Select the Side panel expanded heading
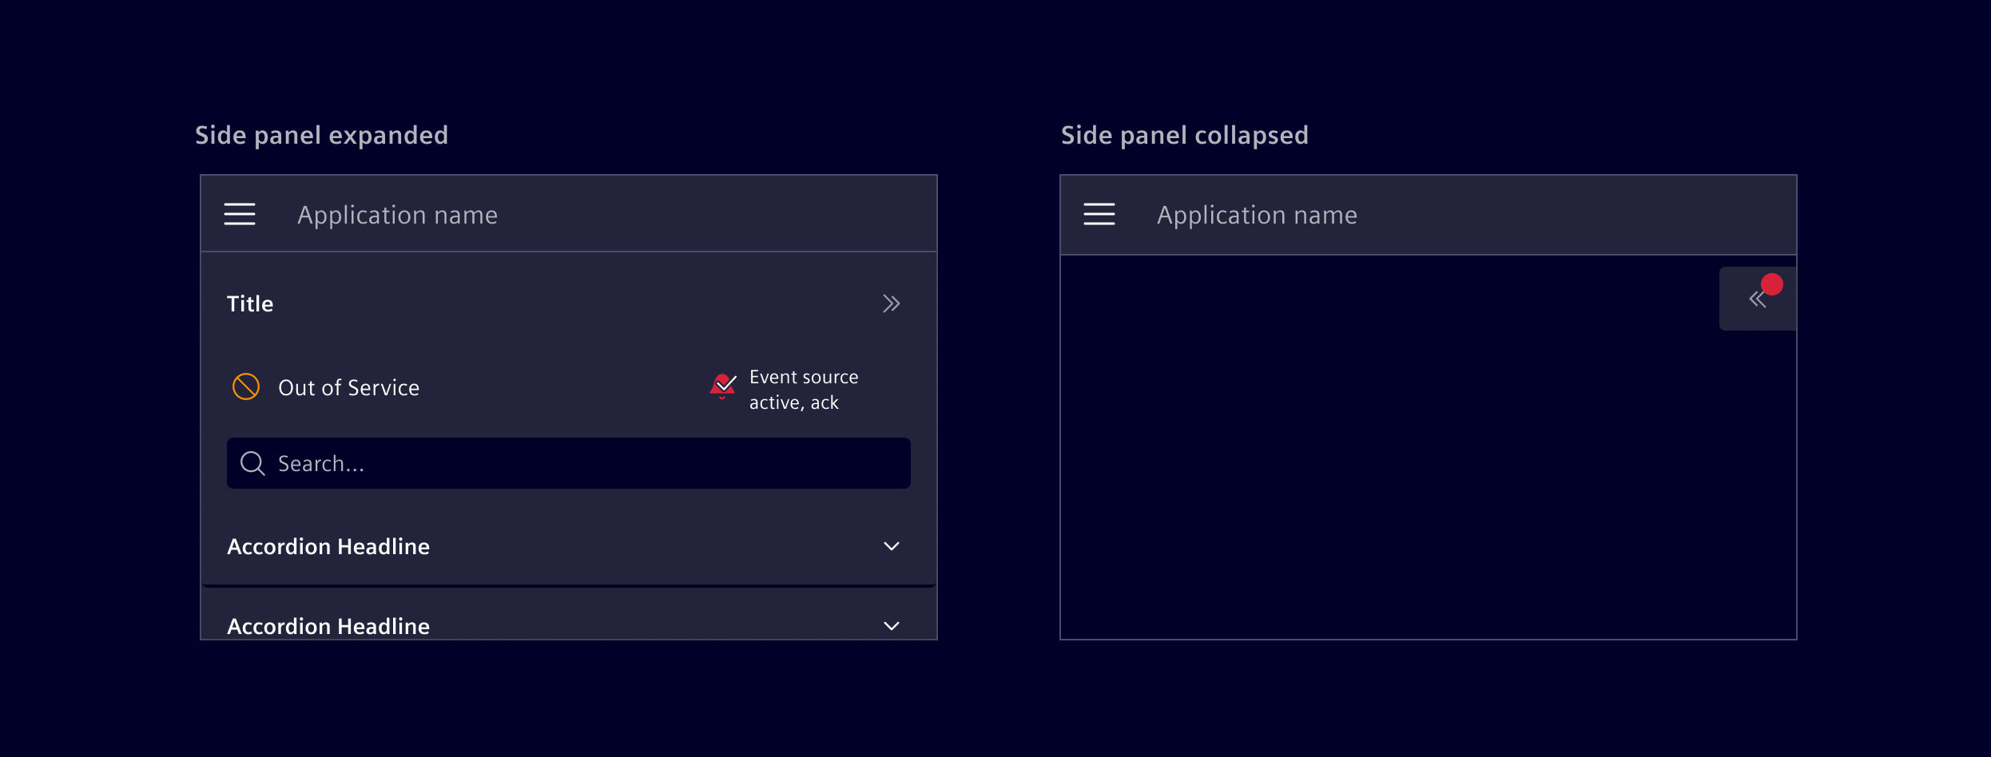1991x757 pixels. [x=321, y=134]
